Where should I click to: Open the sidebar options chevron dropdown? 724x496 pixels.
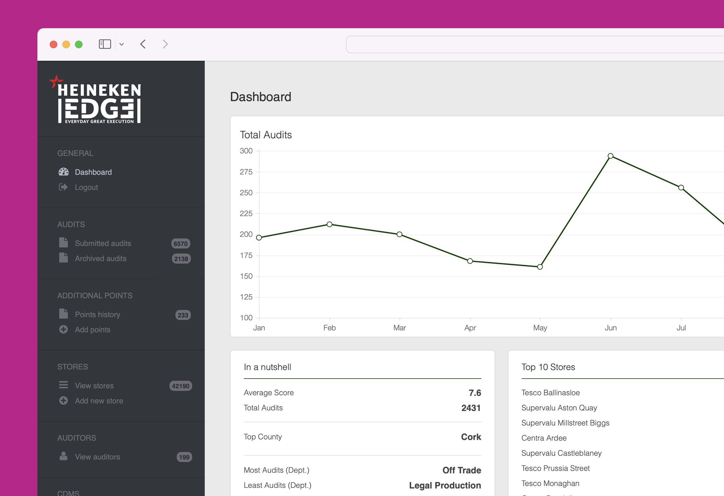pos(122,44)
